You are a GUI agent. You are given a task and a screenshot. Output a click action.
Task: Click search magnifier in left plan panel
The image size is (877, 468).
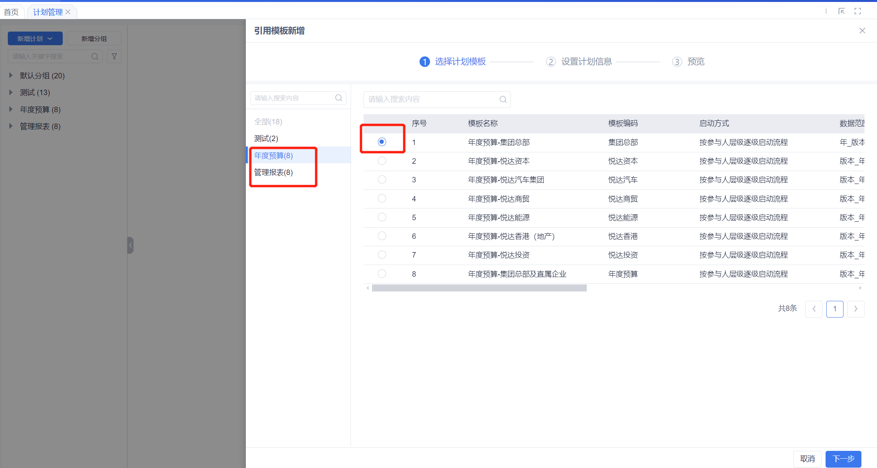(x=95, y=57)
